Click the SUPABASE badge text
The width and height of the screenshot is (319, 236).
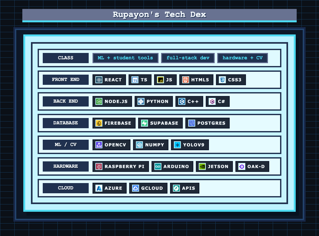pyautogui.click(x=164, y=123)
